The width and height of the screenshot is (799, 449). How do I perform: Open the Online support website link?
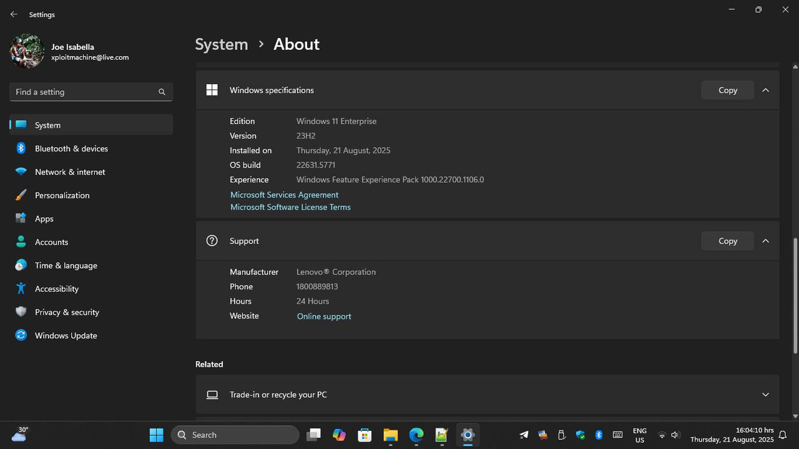pyautogui.click(x=324, y=316)
